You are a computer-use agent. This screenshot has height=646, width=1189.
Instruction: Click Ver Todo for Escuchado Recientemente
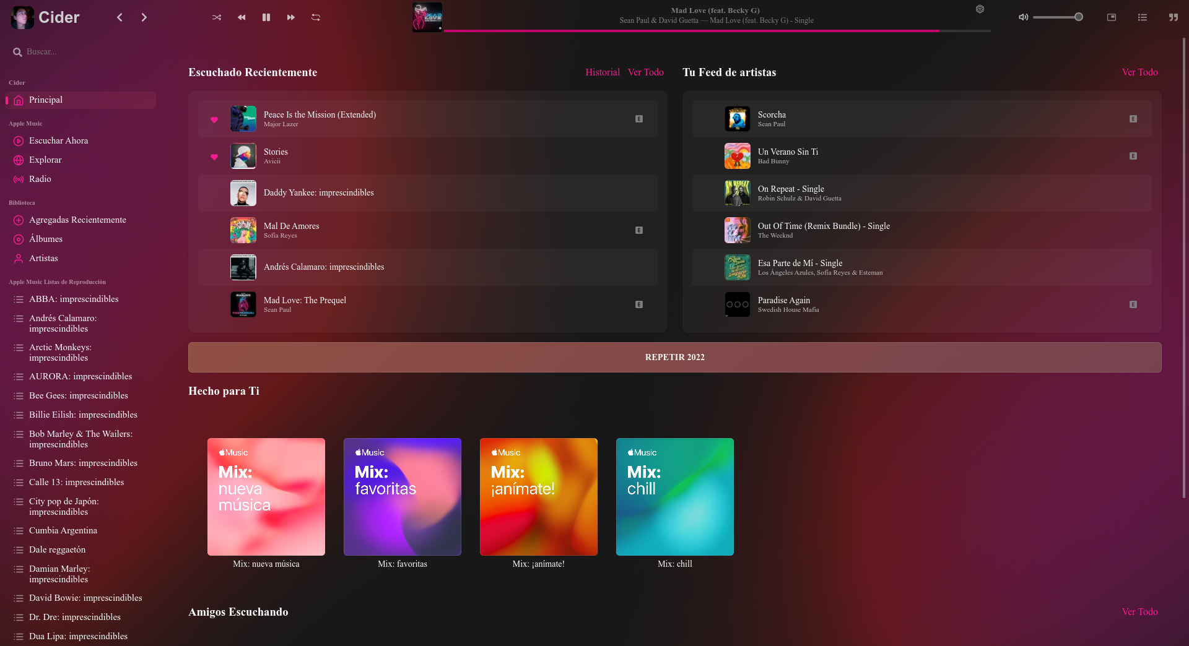tap(645, 72)
